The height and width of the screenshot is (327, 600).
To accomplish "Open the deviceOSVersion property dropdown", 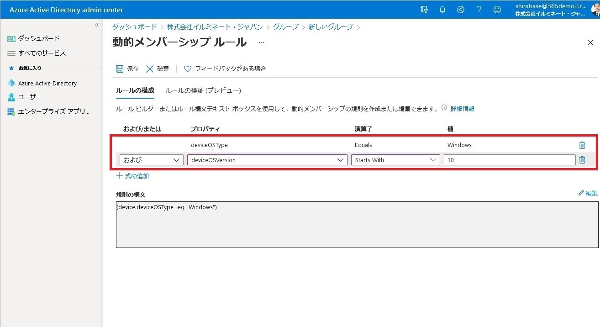I will 267,160.
